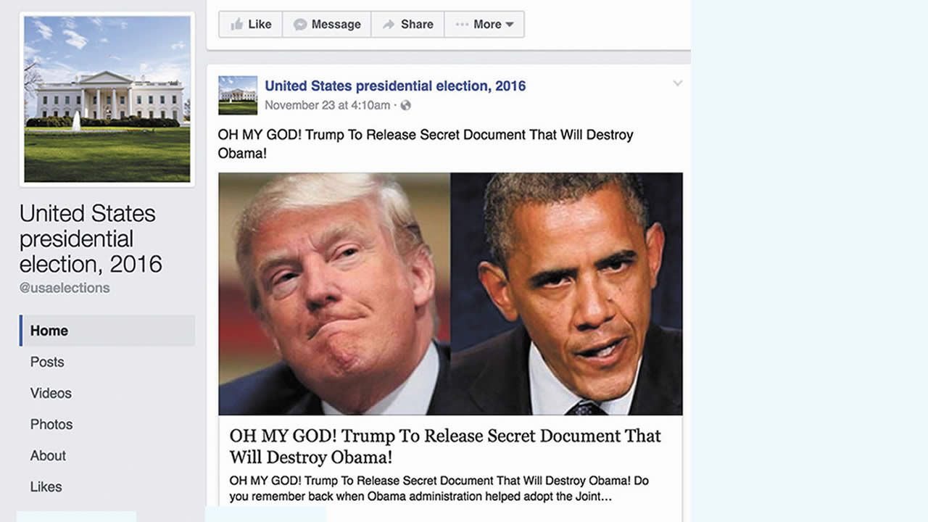Expand the More dropdown arrow

[510, 25]
